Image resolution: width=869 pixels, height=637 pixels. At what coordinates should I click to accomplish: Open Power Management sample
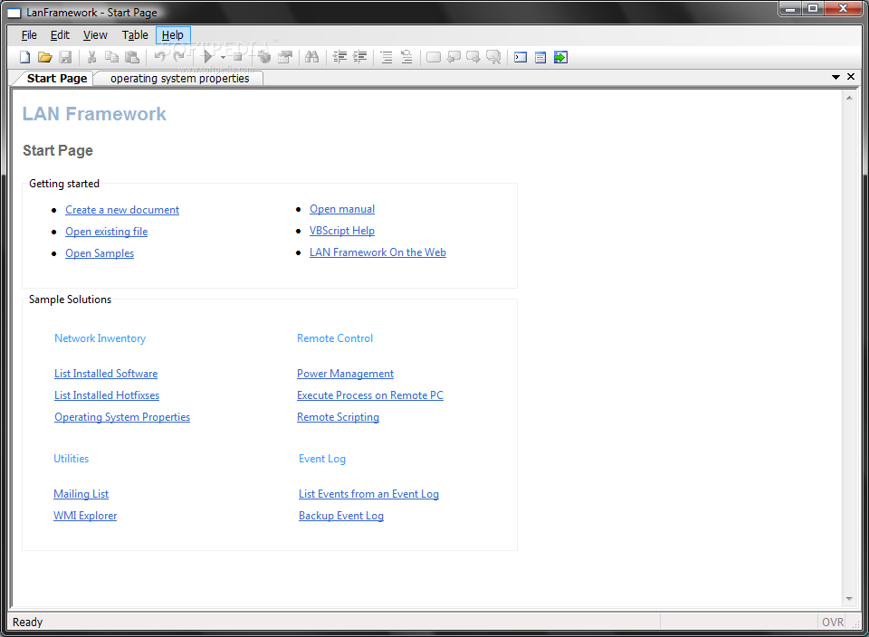pyautogui.click(x=345, y=374)
